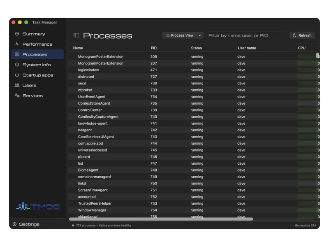Click the Summary gauge icon in sidebar

17,34
